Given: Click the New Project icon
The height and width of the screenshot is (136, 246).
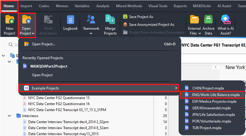Looking at the screenshot, I should pyautogui.click(x=10, y=19).
